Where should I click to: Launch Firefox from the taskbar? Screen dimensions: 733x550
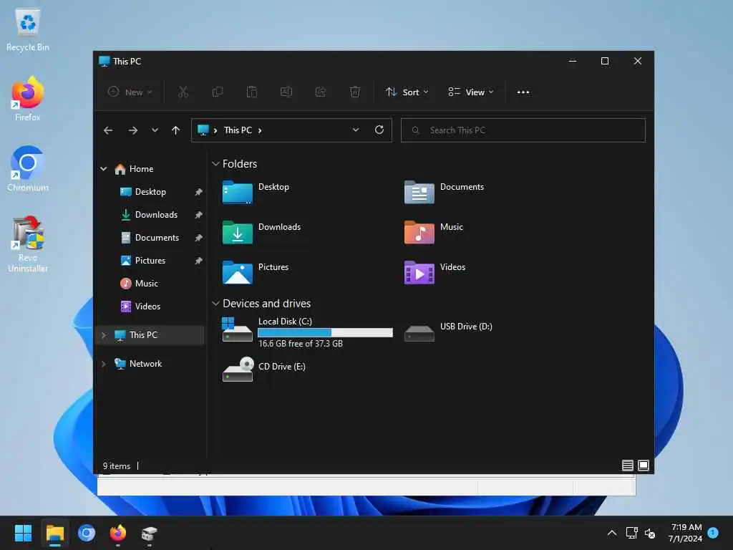(x=118, y=533)
